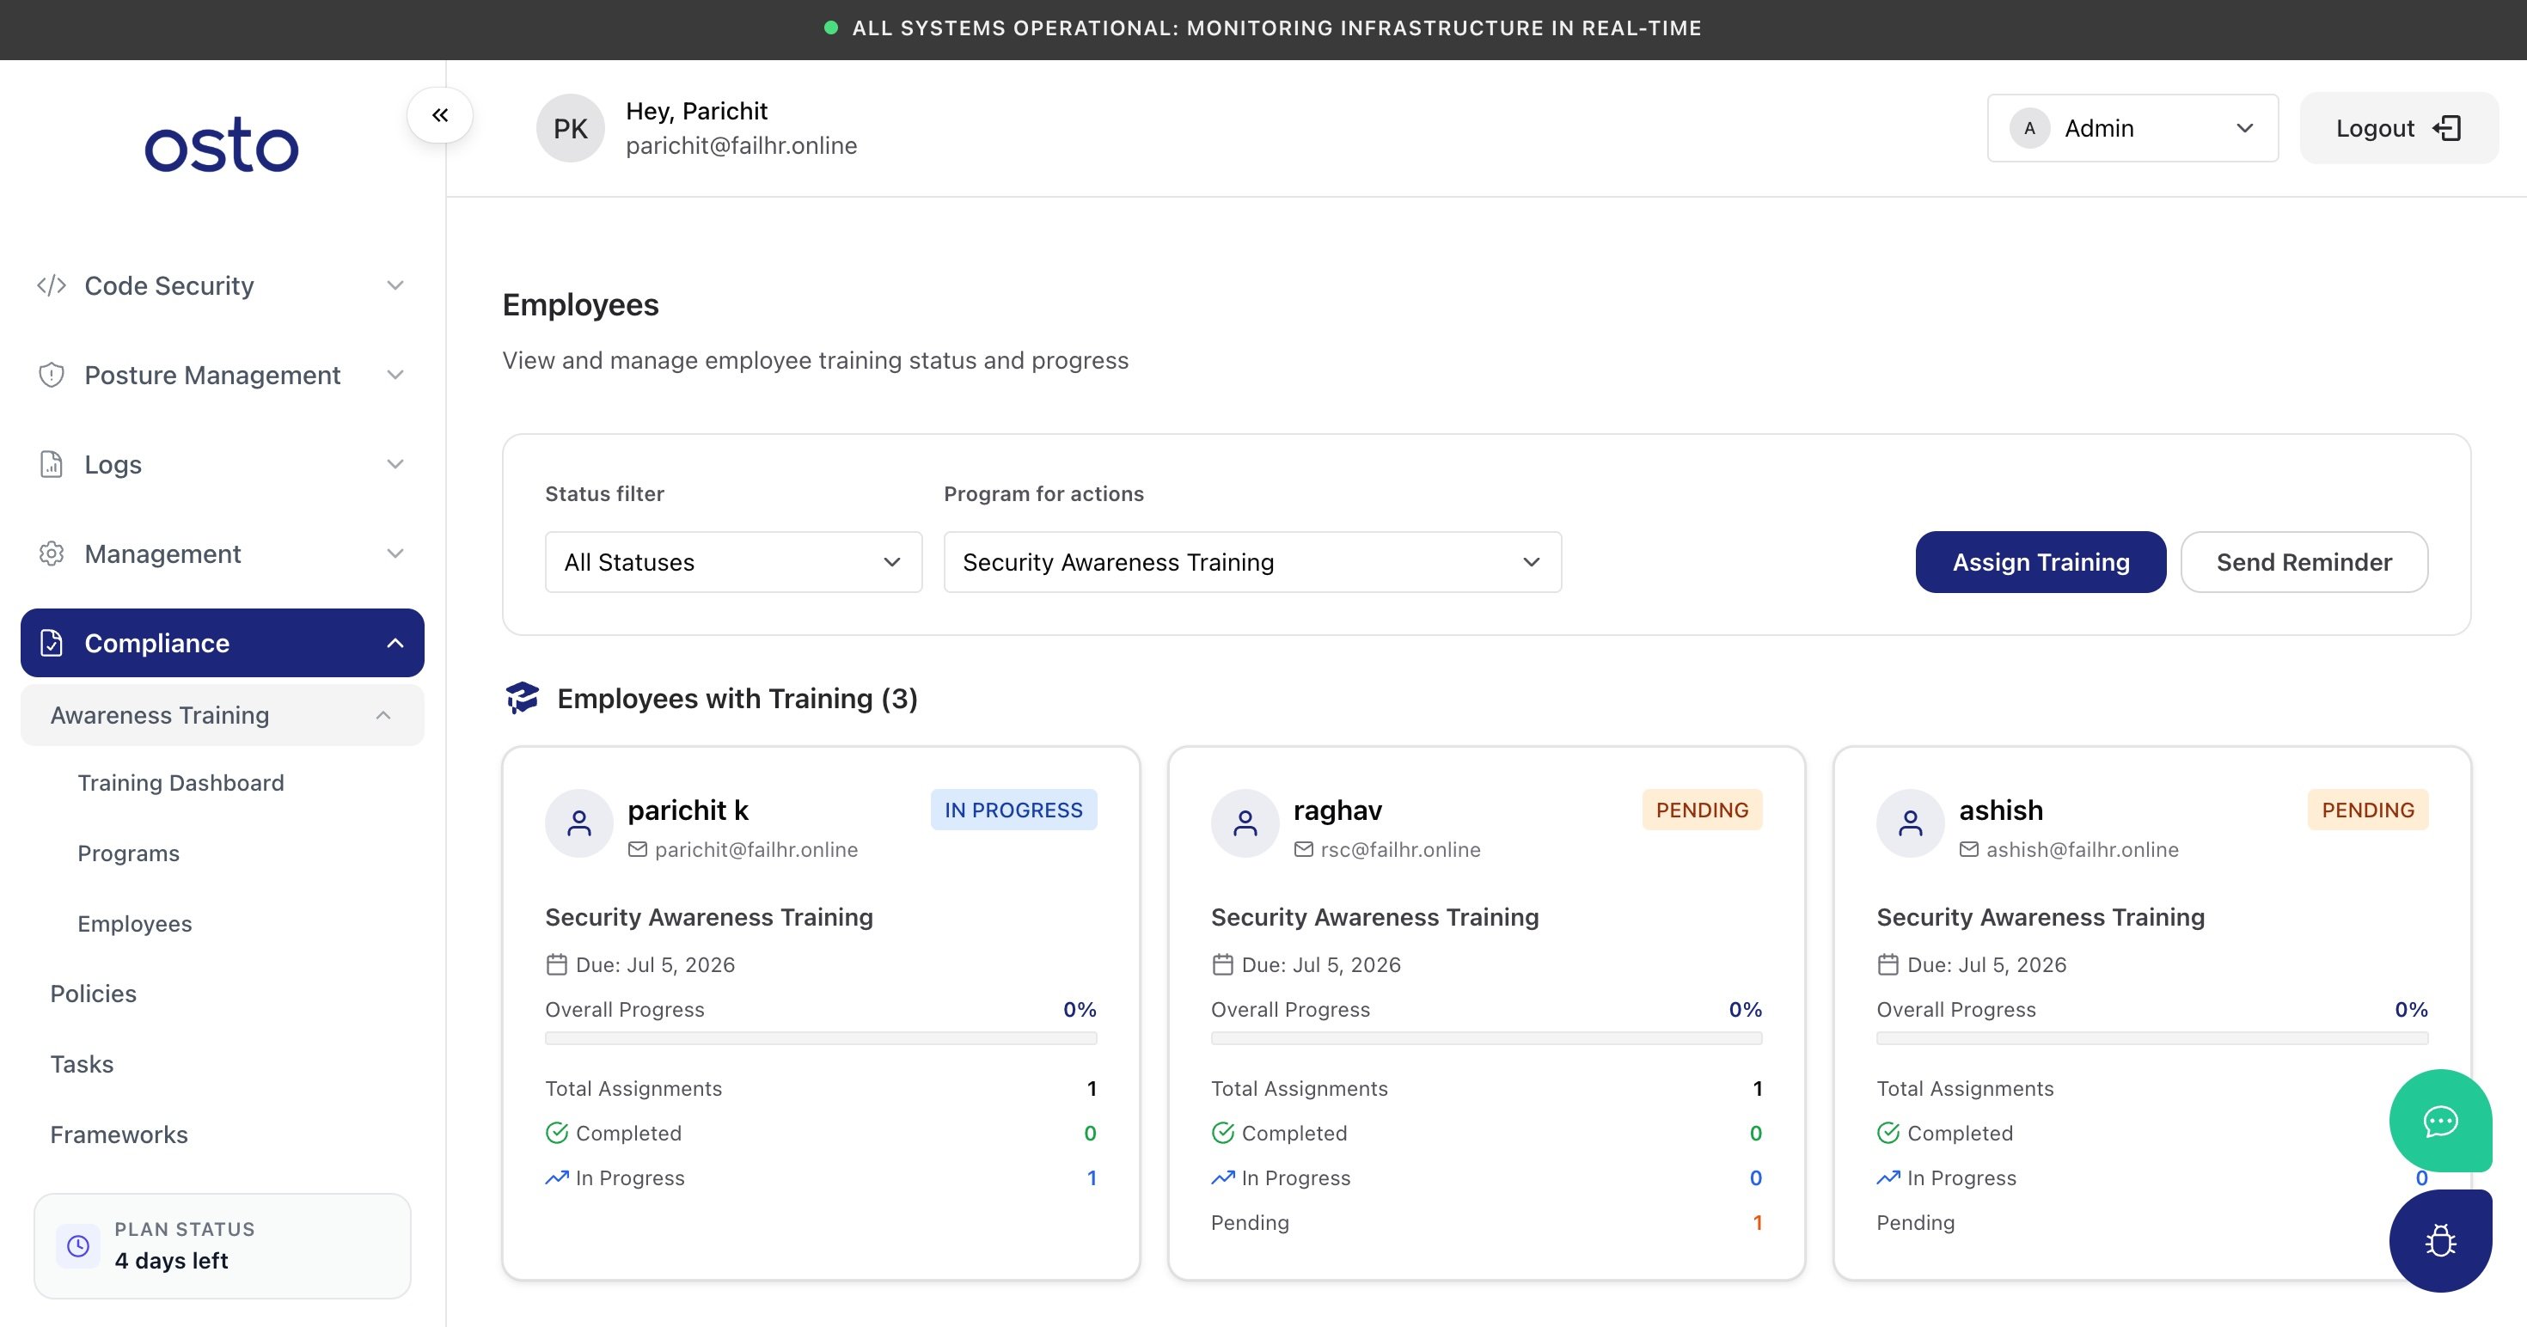Screen dimensions: 2527x1327
Task: Click the Posture Management shield icon
Action: pyautogui.click(x=52, y=375)
